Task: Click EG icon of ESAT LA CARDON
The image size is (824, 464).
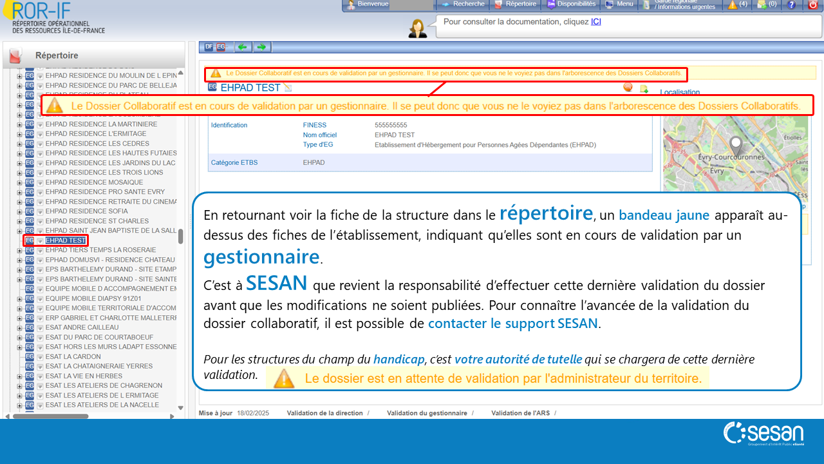Action: pyautogui.click(x=30, y=356)
